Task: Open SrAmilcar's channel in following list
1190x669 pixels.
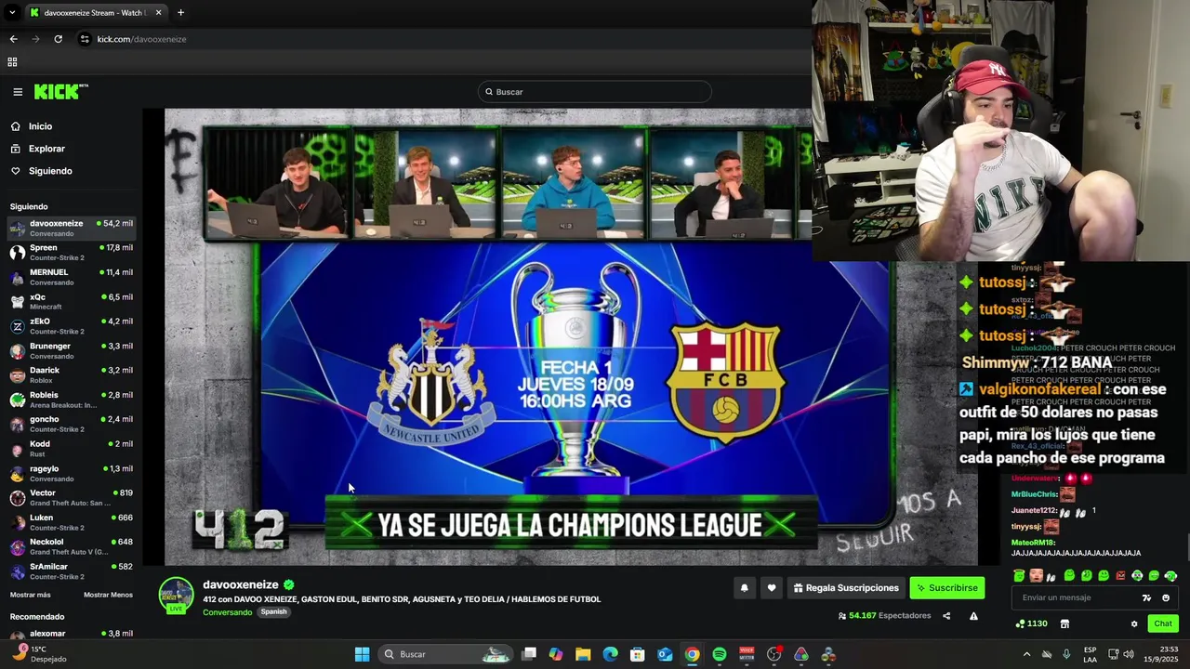Action: pos(72,571)
